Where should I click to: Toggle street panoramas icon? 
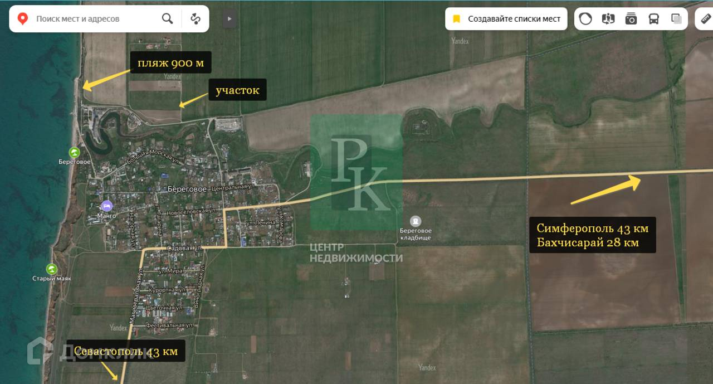coord(608,19)
